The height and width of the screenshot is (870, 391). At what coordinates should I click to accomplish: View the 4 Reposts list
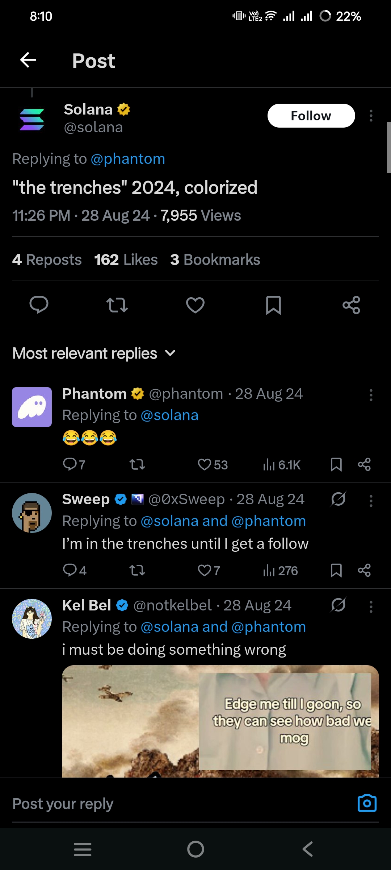[x=47, y=260]
